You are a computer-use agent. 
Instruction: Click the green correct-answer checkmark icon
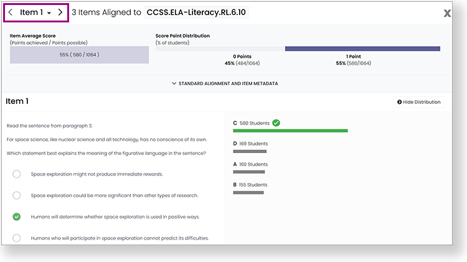pos(276,123)
